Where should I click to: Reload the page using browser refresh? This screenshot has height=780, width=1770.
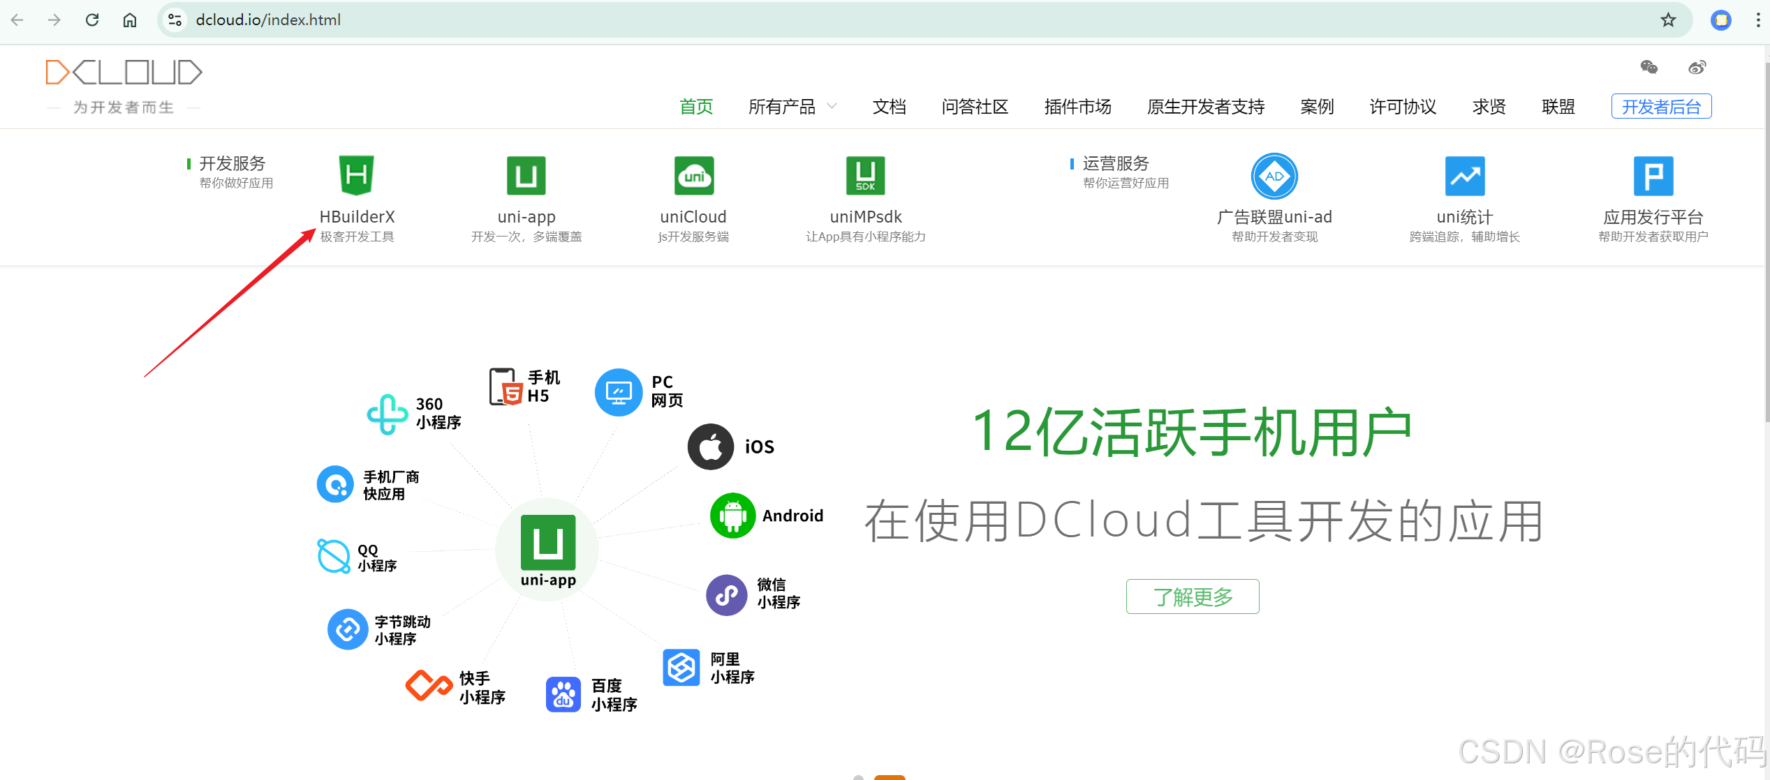click(92, 20)
